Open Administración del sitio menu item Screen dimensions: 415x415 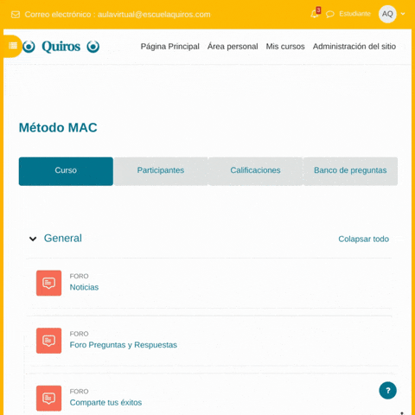[354, 47]
